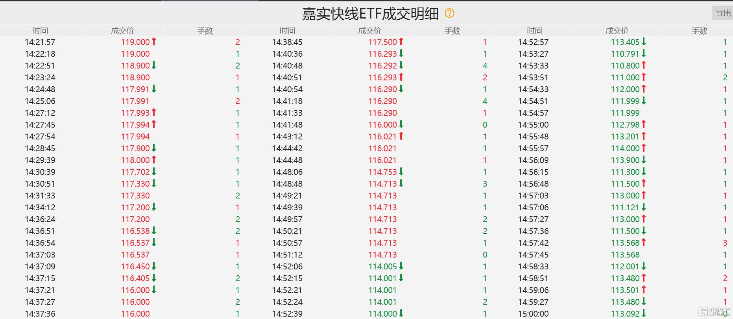The image size is (733, 319).
Task: Select the closing time 15:00:00
Action: point(533,314)
